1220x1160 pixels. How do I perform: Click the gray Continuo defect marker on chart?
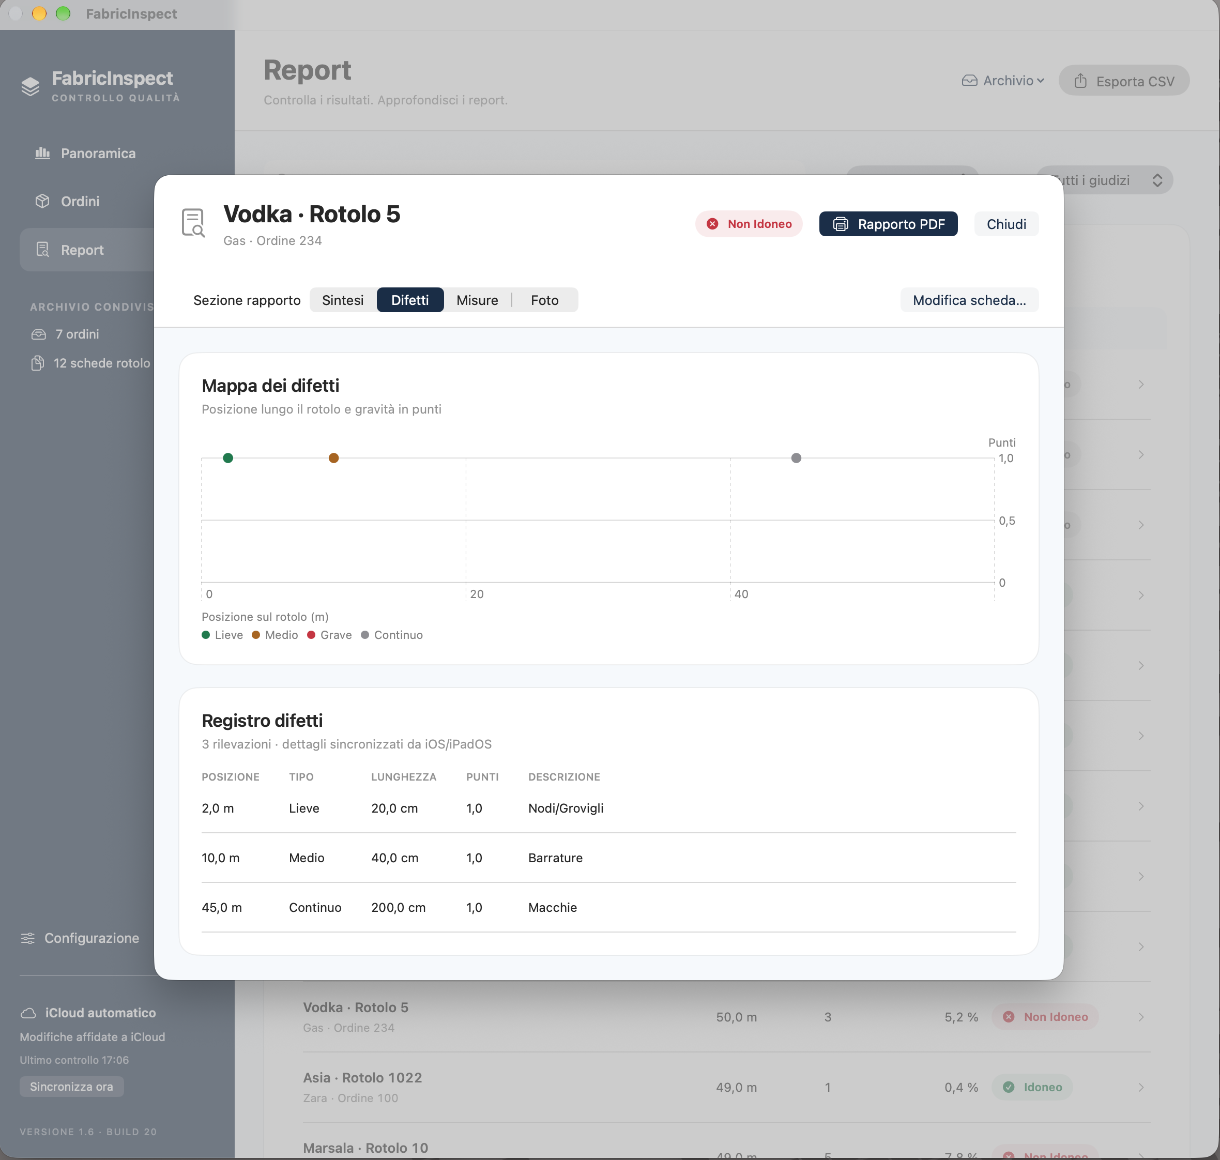(x=797, y=458)
